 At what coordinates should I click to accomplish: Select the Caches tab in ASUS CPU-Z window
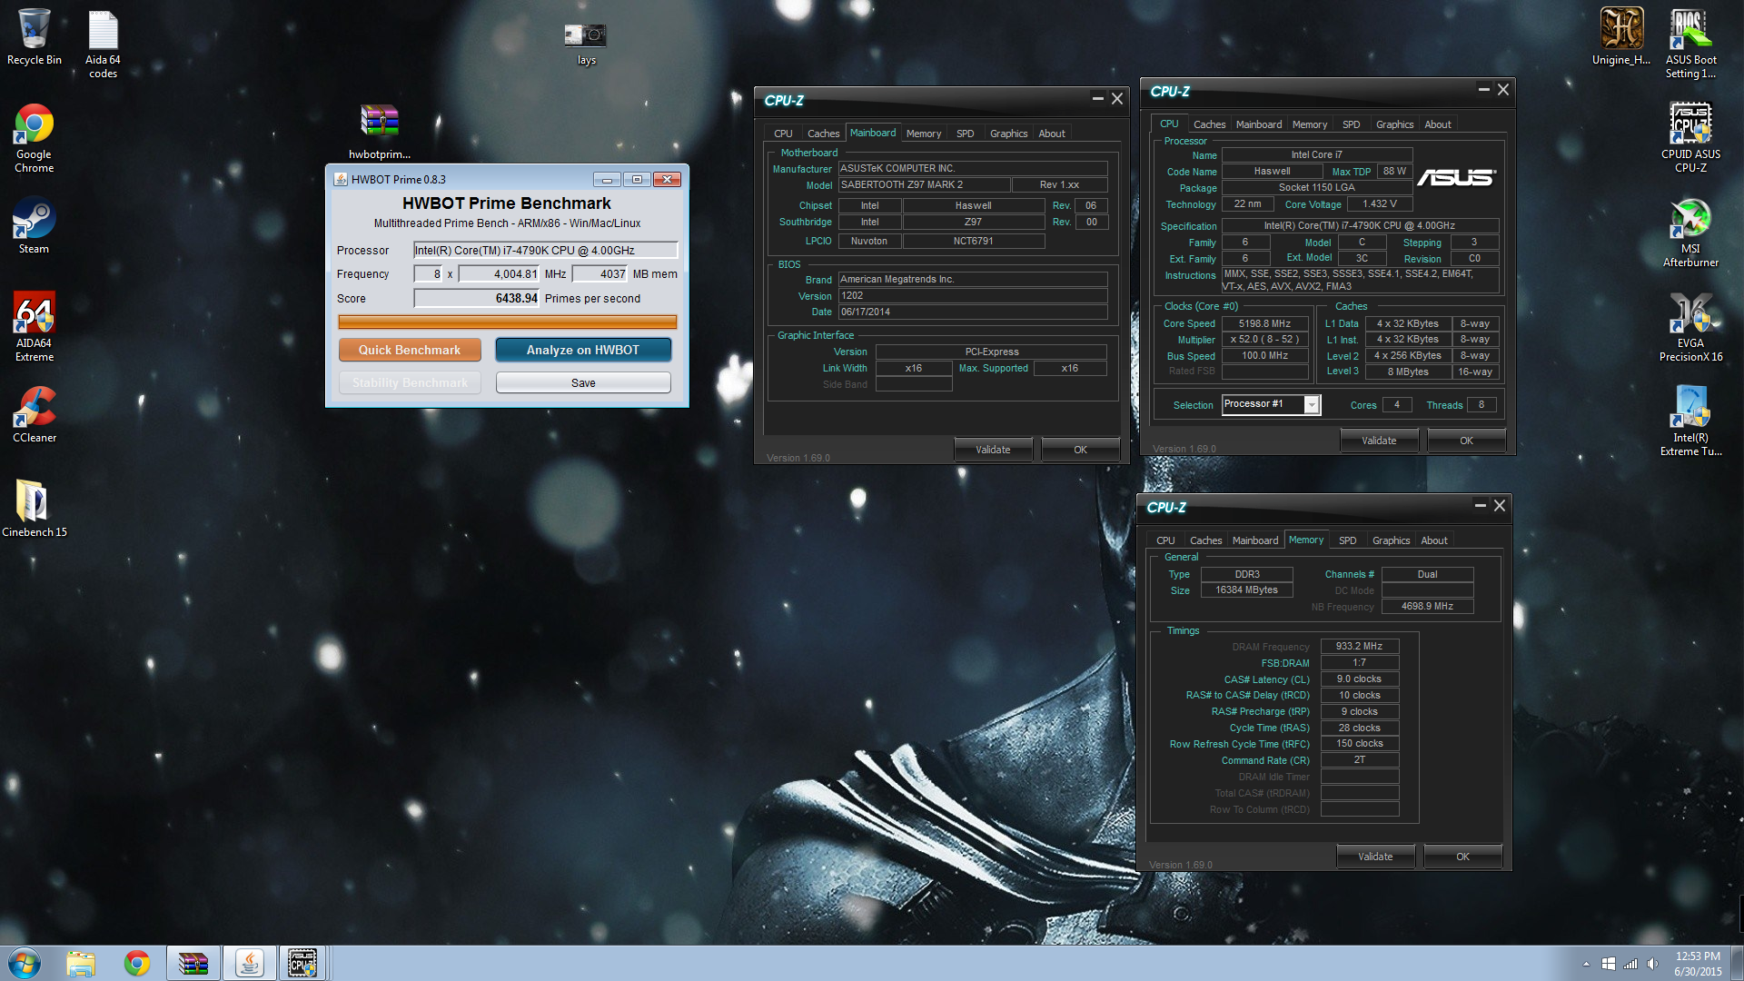tap(1209, 124)
